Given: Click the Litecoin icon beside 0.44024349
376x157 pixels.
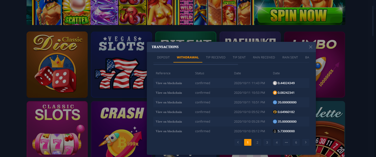Looking at the screenshot, I should (275, 83).
